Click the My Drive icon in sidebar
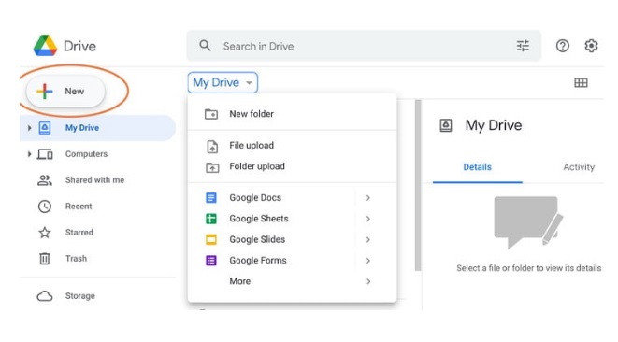This screenshot has width=618, height=342. pyautogui.click(x=45, y=128)
